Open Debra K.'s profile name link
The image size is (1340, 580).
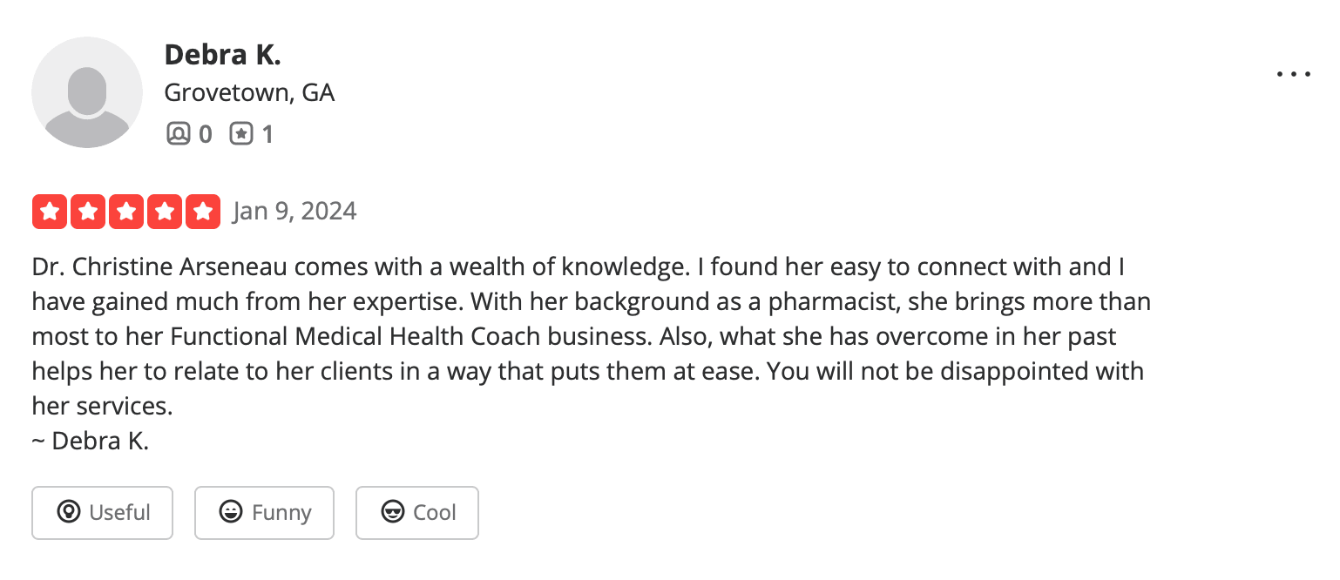(223, 55)
